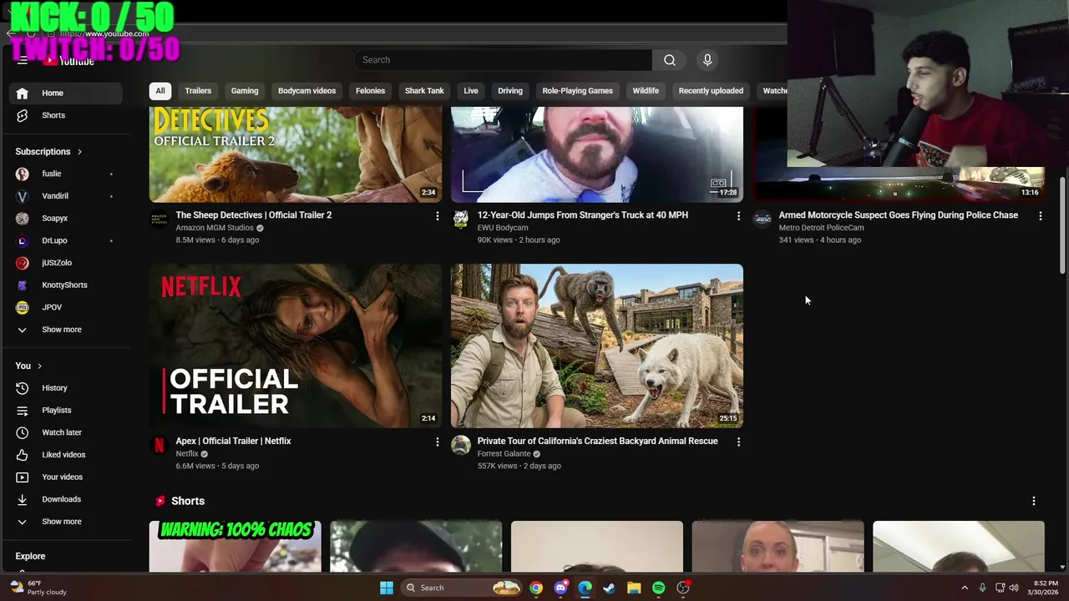Open Armed Motorcycle Suspect Goes Flying title
Viewport: 1069px width, 601px height.
click(x=899, y=215)
